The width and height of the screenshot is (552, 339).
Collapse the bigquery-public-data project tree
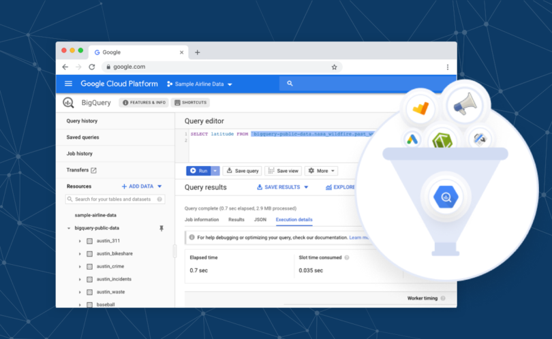click(69, 228)
